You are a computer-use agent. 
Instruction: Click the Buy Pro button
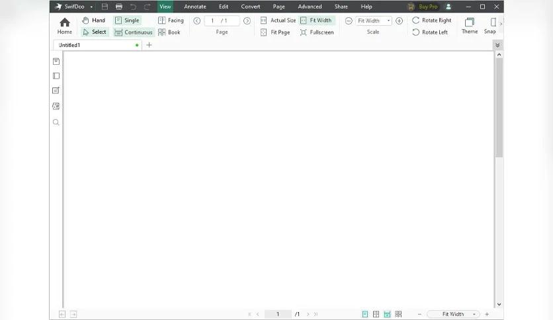423,7
